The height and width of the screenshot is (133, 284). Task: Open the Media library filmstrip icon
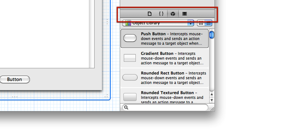pyautogui.click(x=184, y=14)
